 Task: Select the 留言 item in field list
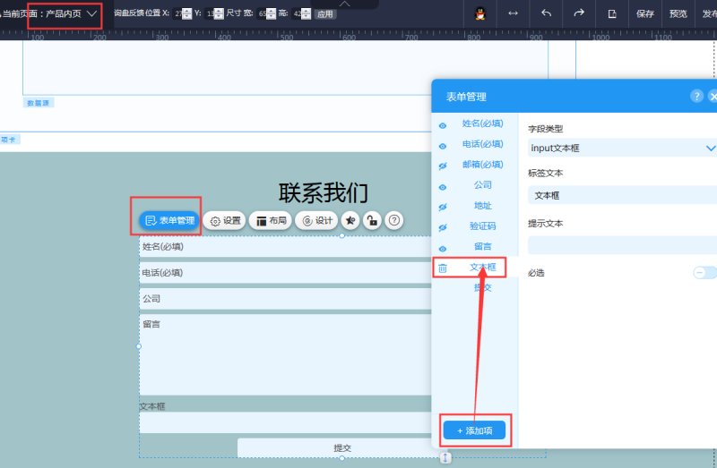(x=482, y=246)
